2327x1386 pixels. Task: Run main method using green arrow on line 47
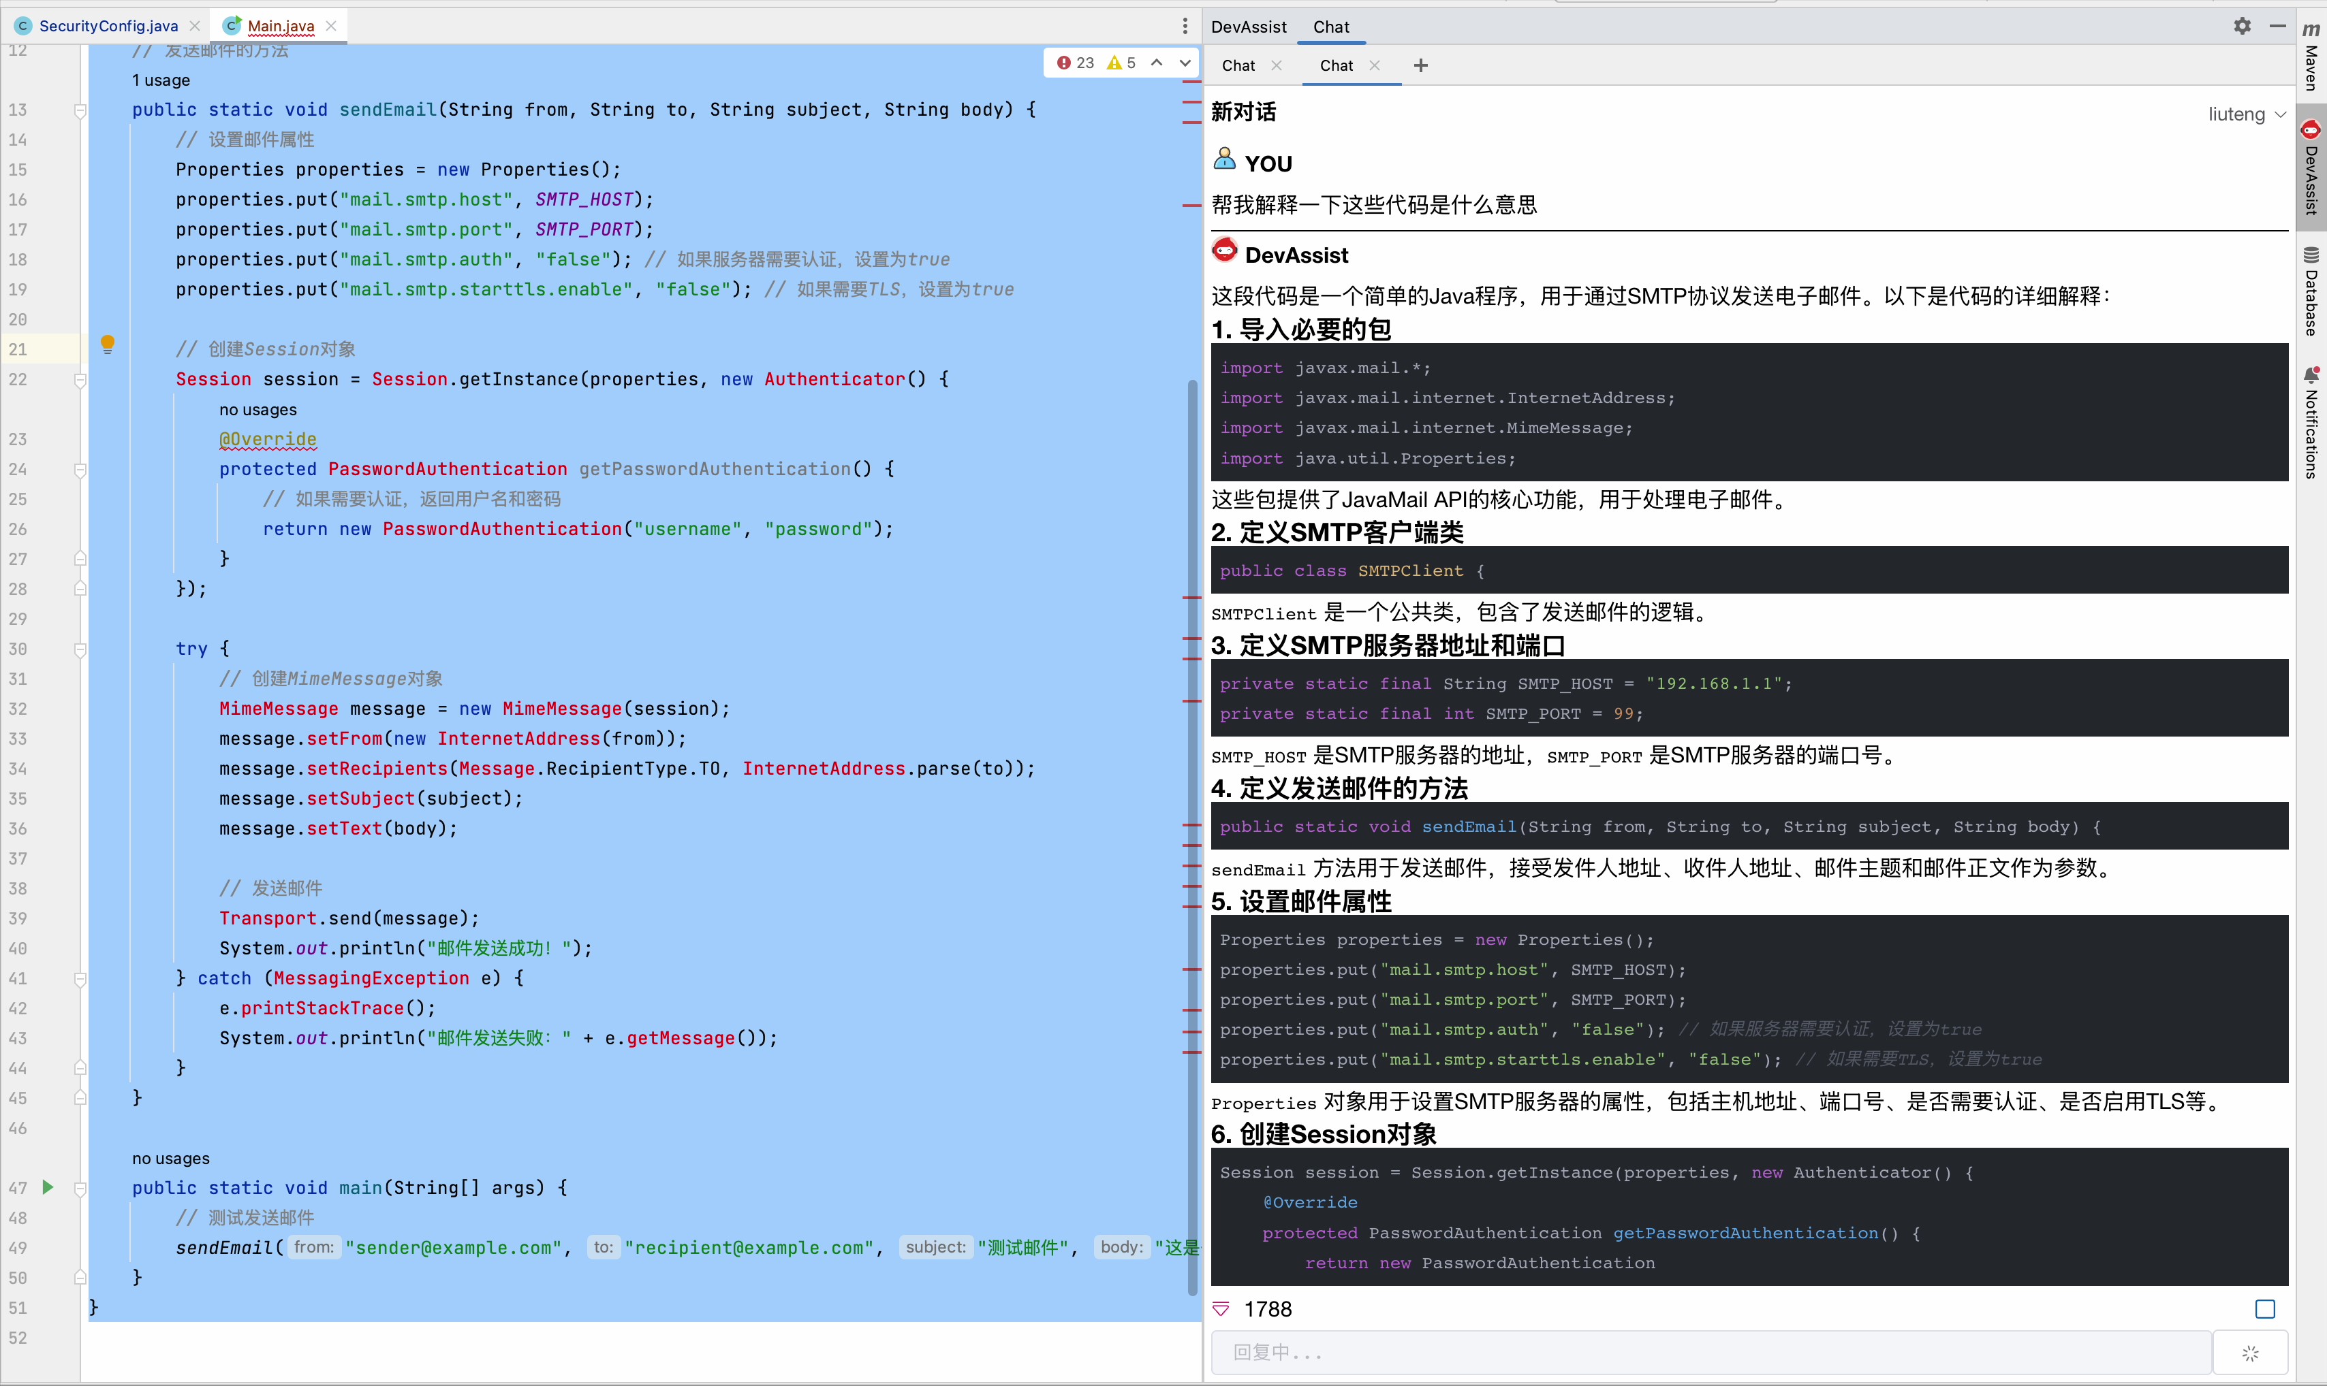pos(48,1187)
